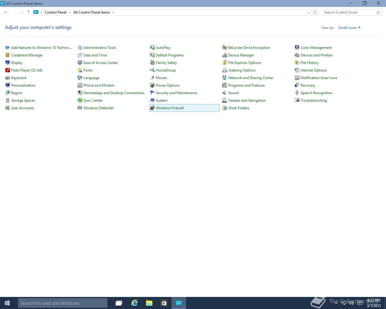Image resolution: width=386 pixels, height=309 pixels.
Task: Click the HomeGroup icon
Action: [152, 70]
